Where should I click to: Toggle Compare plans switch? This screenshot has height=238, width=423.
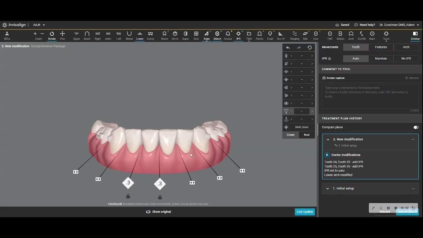[416, 127]
